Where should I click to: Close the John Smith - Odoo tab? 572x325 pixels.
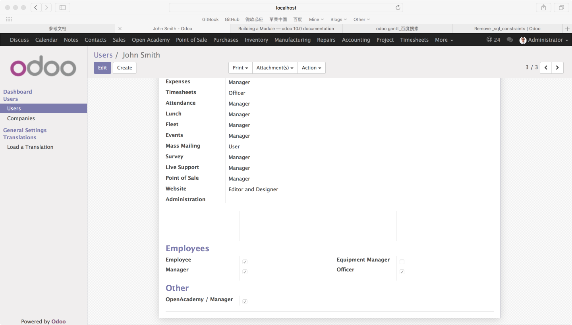coord(120,29)
